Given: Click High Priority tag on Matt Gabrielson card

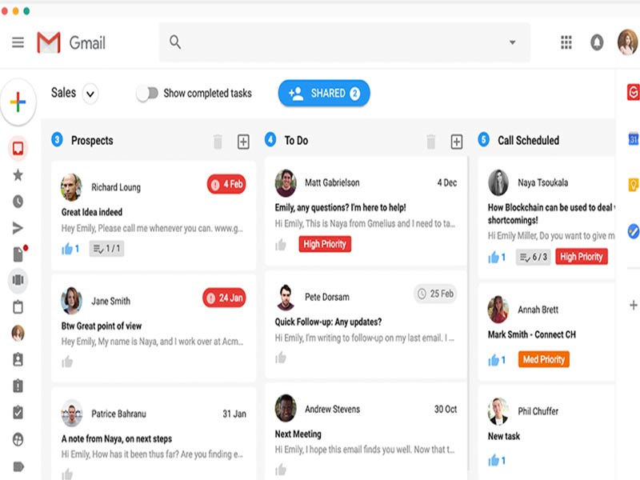Looking at the screenshot, I should tap(325, 244).
